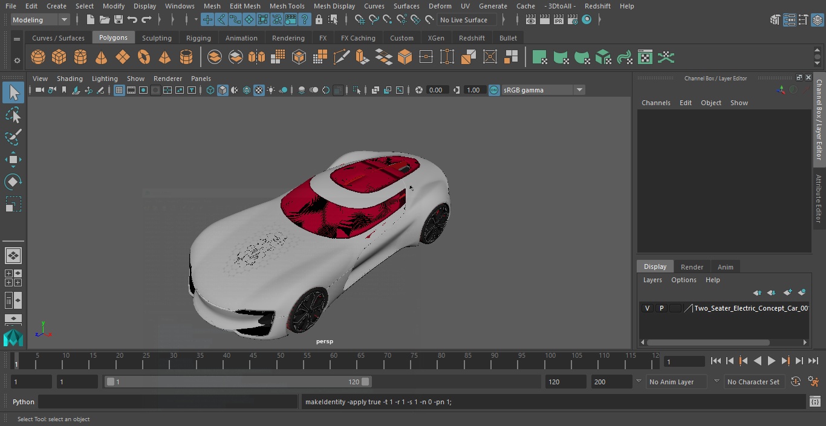Create a polygon sphere from the shelf
This screenshot has height=426, width=826.
[38, 57]
